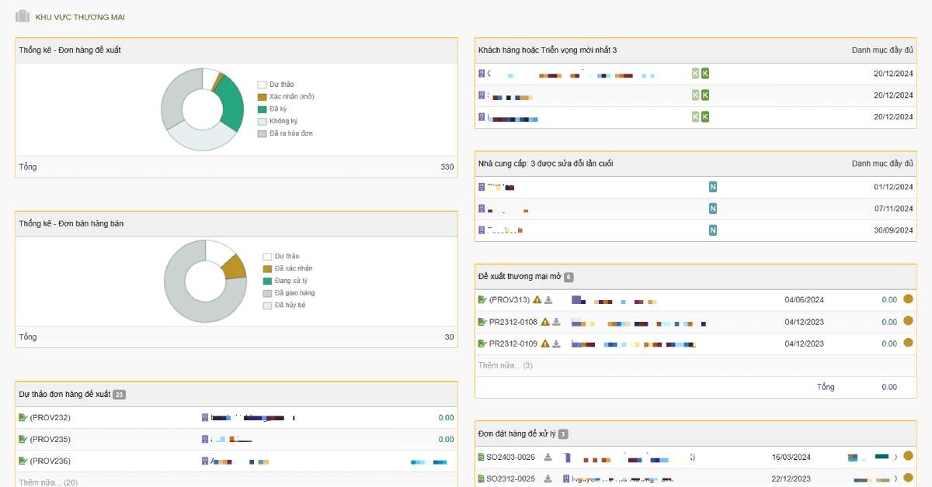The image size is (932, 487).
Task: Click the yellow status dot on PROV313 row
Action: click(x=908, y=299)
